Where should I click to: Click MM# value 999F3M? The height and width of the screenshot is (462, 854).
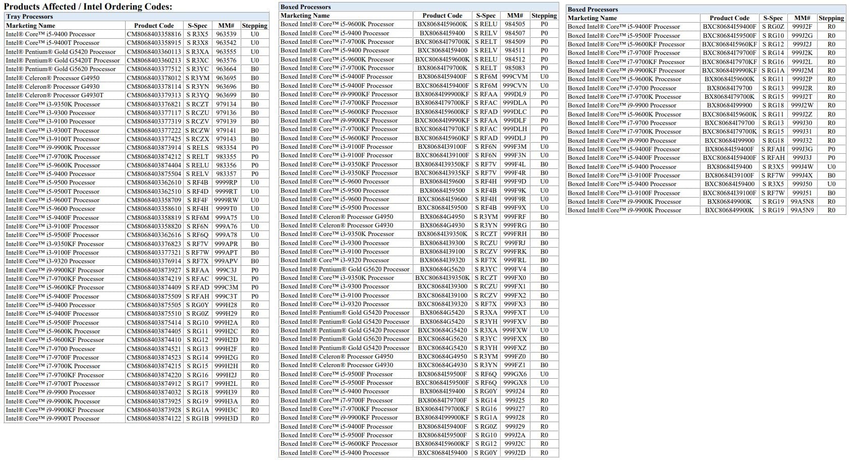pyautogui.click(x=515, y=147)
